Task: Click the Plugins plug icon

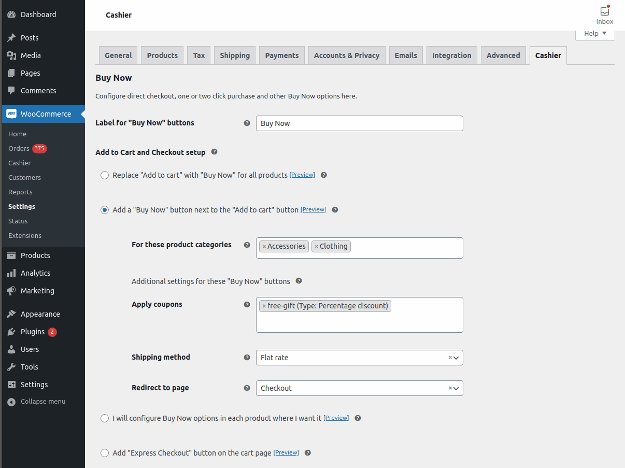Action: pyautogui.click(x=11, y=332)
